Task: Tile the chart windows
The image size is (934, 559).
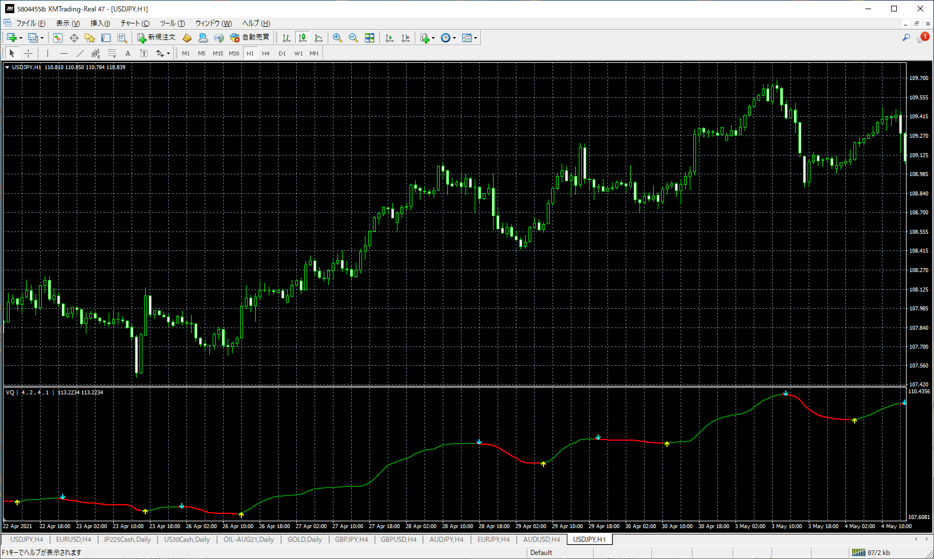Action: pyautogui.click(x=369, y=37)
